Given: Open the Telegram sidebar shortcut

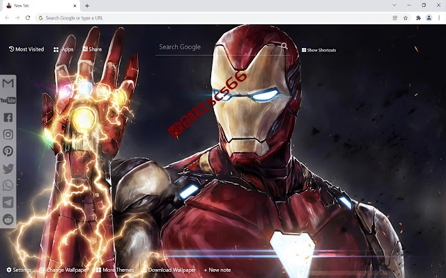Looking at the screenshot, I should (x=8, y=202).
